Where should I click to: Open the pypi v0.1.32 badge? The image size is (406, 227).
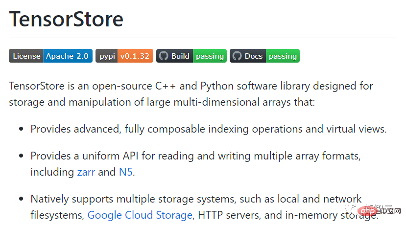124,56
